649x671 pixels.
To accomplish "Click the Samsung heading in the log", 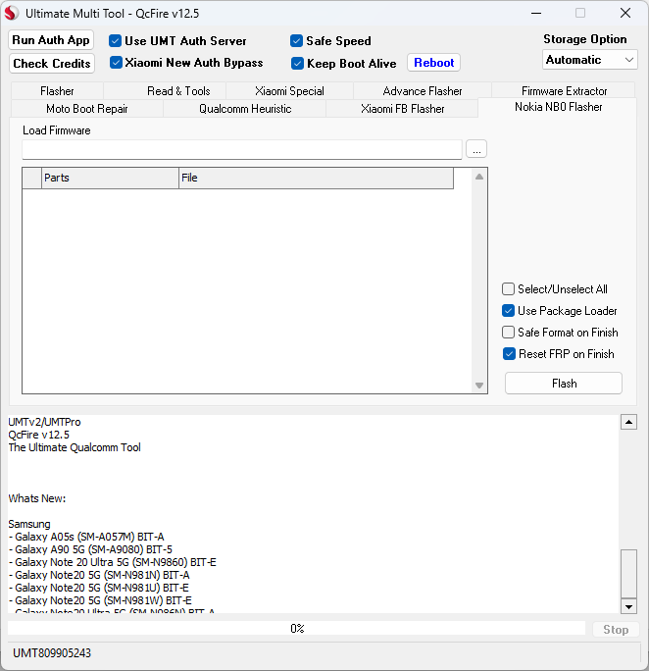I will (x=29, y=524).
